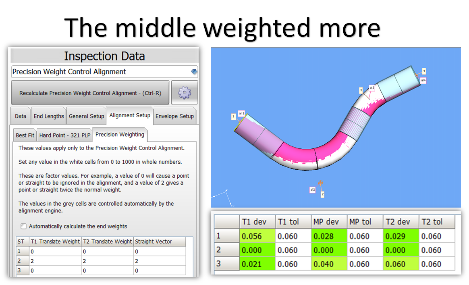This screenshot has width=469, height=285.
Task: Go to the Envelope Setup tab
Action: [174, 116]
